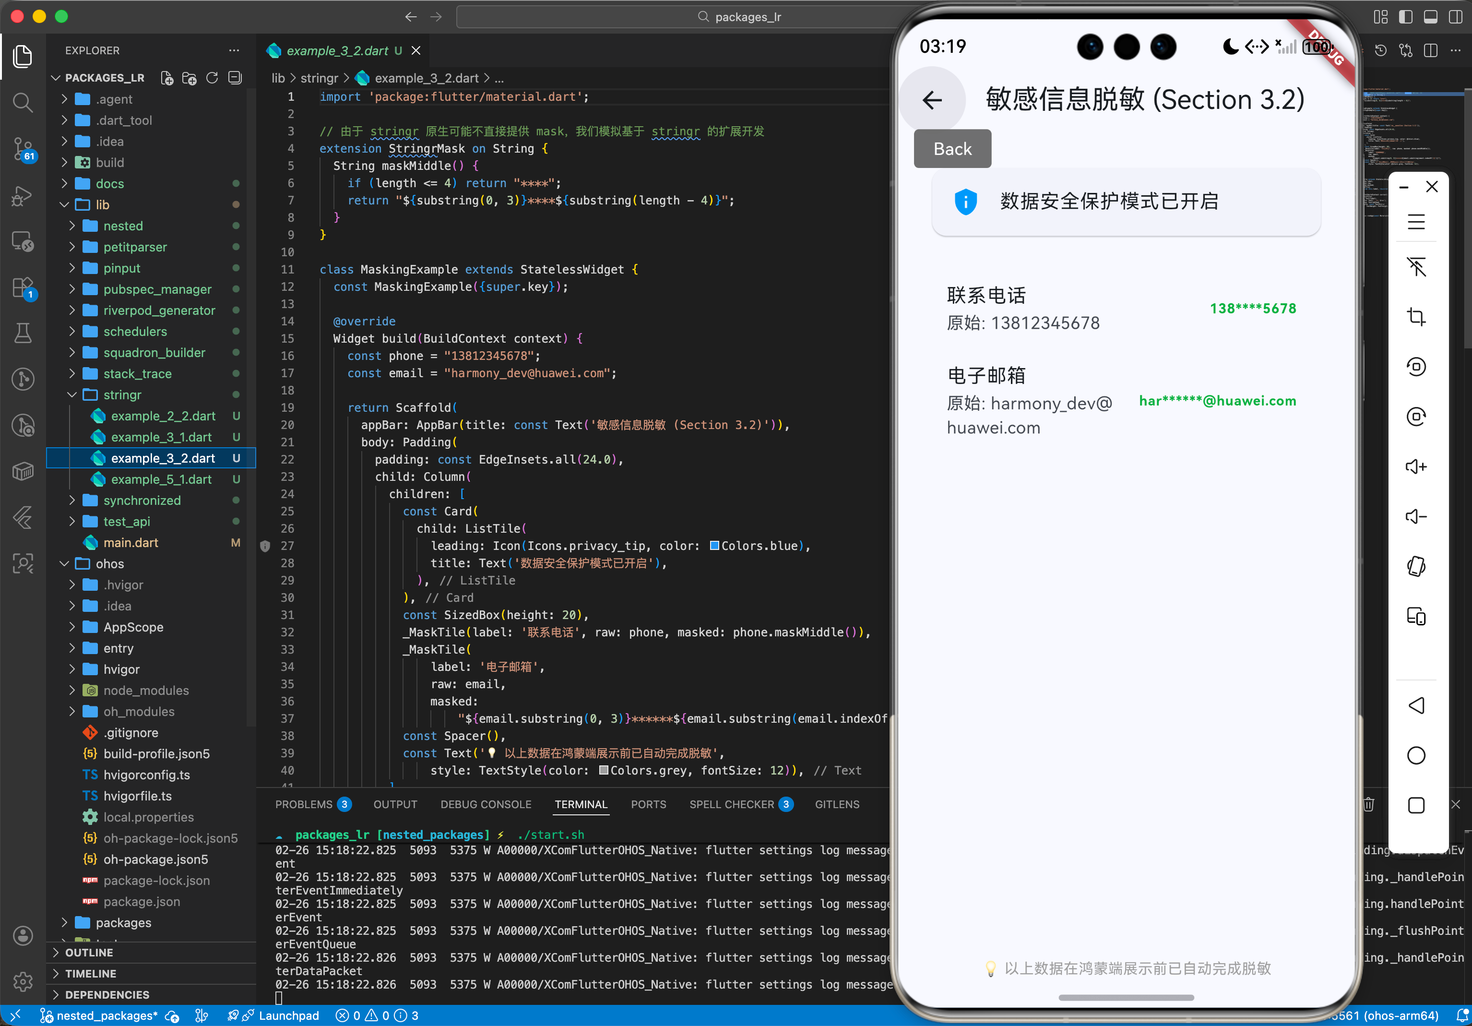Switch to the SPELL CHECKER tab
The width and height of the screenshot is (1472, 1026).
tap(741, 804)
